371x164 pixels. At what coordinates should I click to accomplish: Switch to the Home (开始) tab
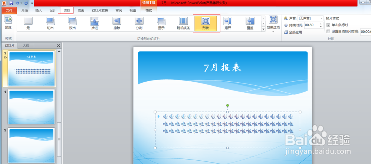pyautogui.click(x=24, y=10)
